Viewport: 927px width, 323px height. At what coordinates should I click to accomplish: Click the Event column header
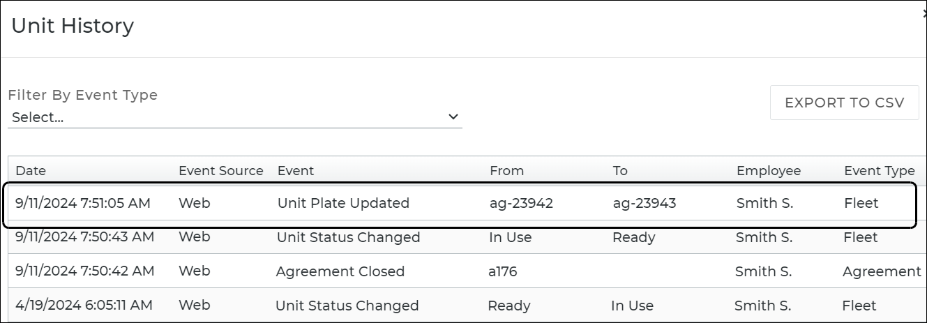pos(296,171)
